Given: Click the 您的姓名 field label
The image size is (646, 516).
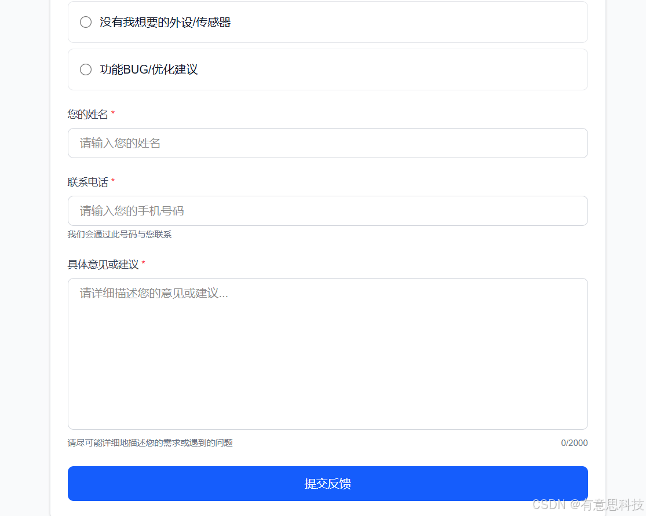Looking at the screenshot, I should click(87, 114).
